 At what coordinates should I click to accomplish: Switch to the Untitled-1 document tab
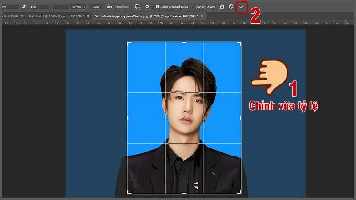[56, 16]
